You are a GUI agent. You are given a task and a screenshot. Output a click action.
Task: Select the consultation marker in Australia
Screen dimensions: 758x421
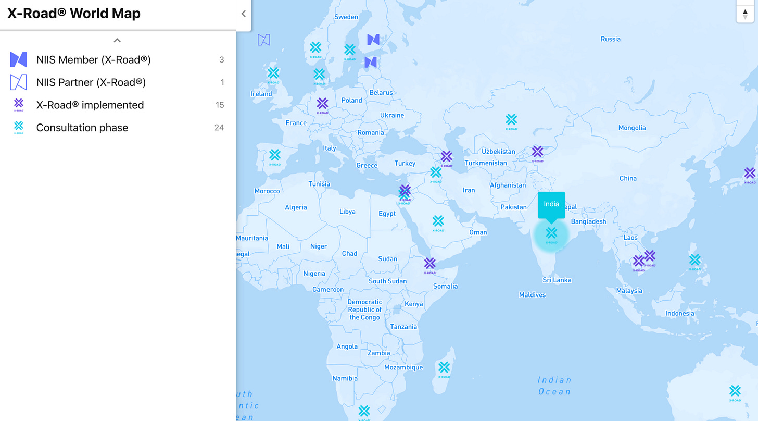pyautogui.click(x=735, y=393)
